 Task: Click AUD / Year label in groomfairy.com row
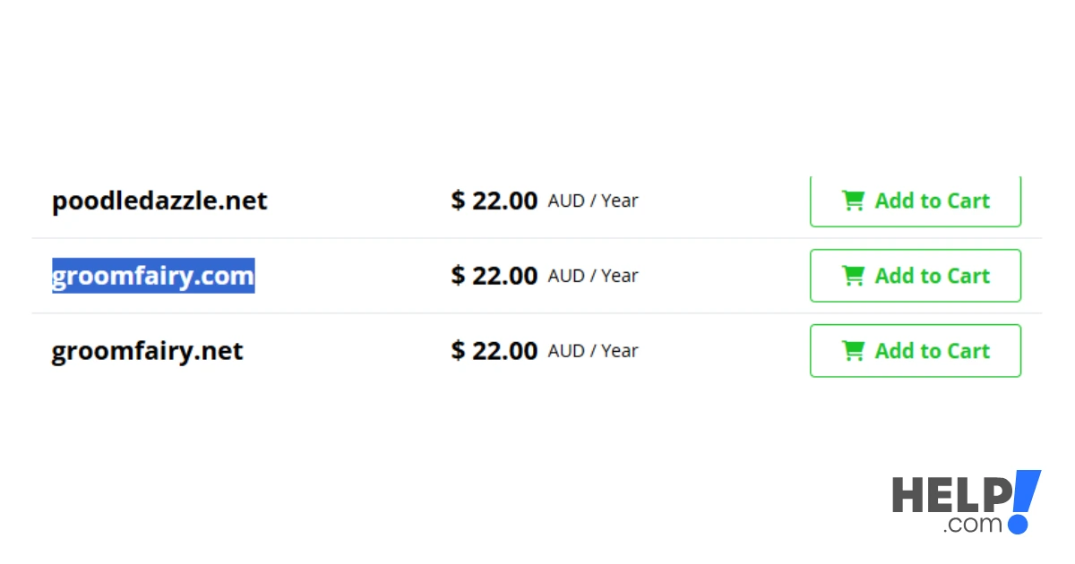(593, 276)
